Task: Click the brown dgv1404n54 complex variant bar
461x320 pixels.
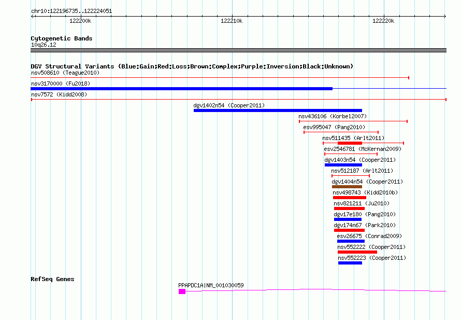Action: coord(347,187)
